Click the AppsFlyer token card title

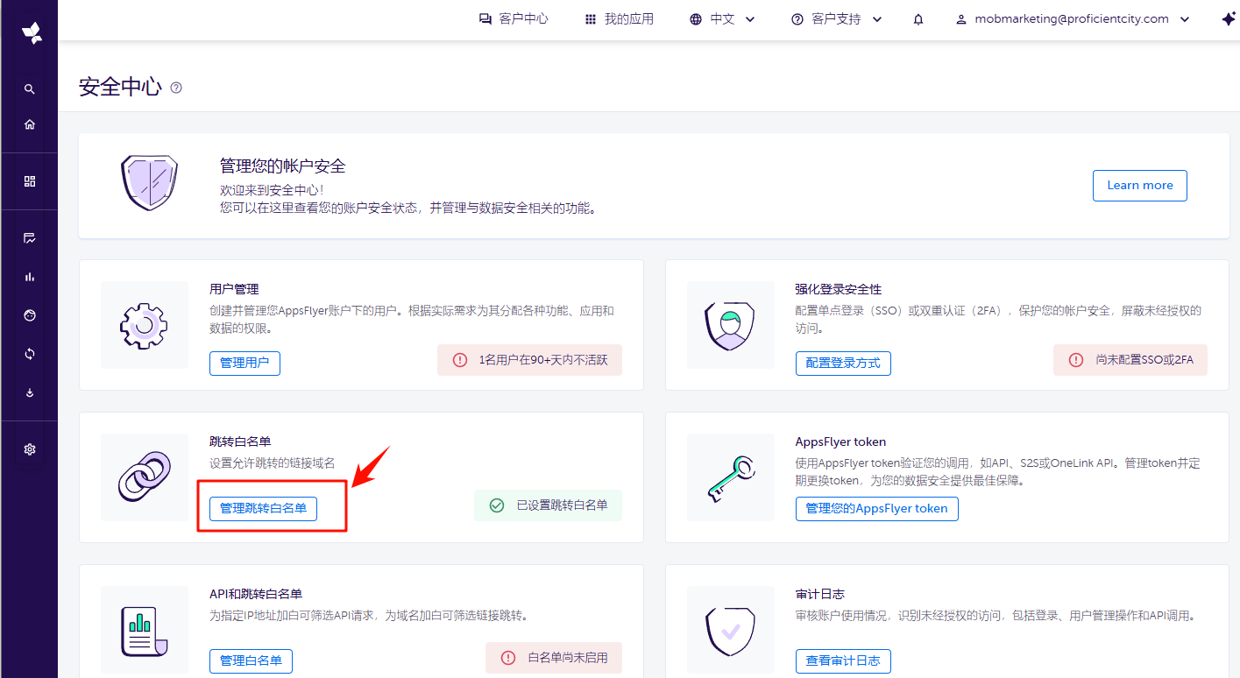840,441
